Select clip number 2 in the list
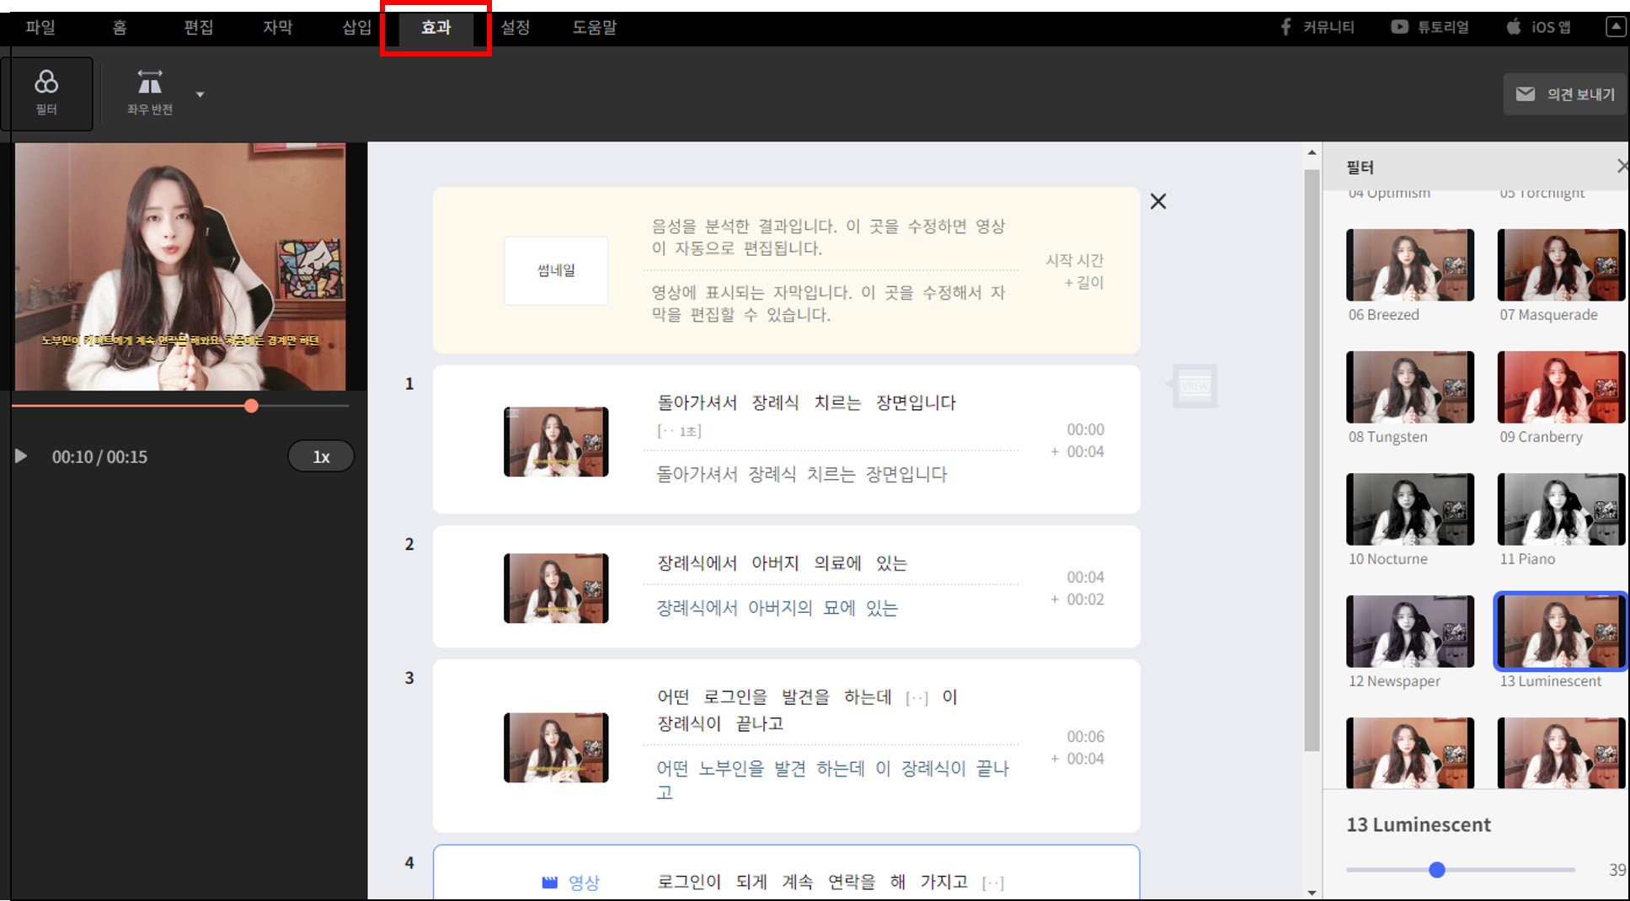This screenshot has width=1630, height=901. pos(409,544)
